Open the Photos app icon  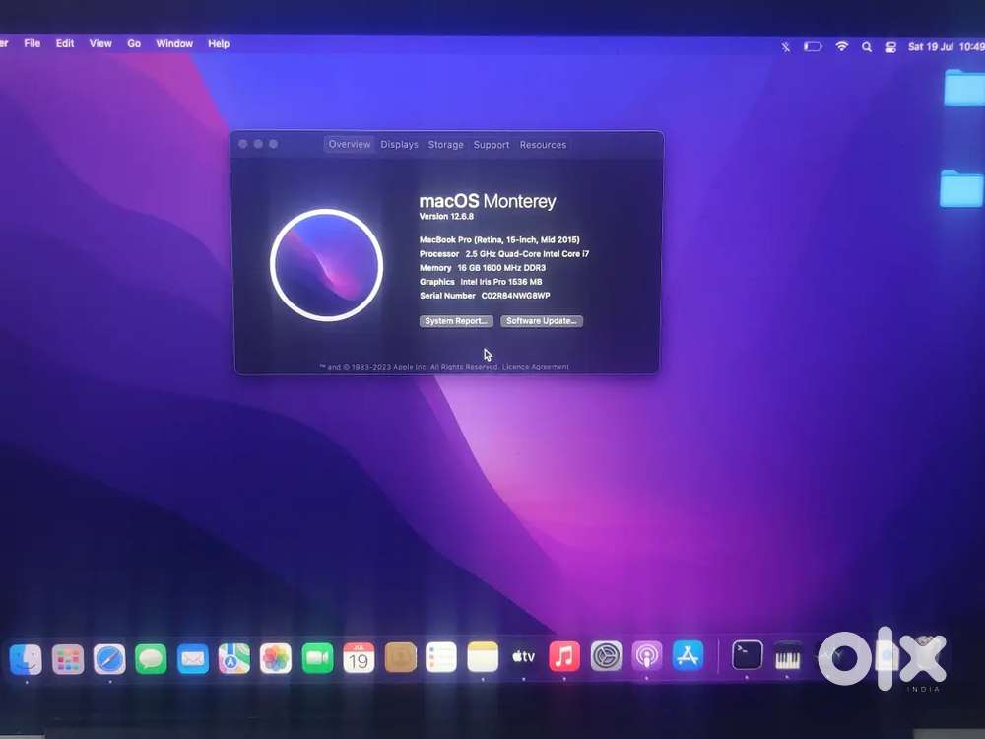(x=276, y=658)
